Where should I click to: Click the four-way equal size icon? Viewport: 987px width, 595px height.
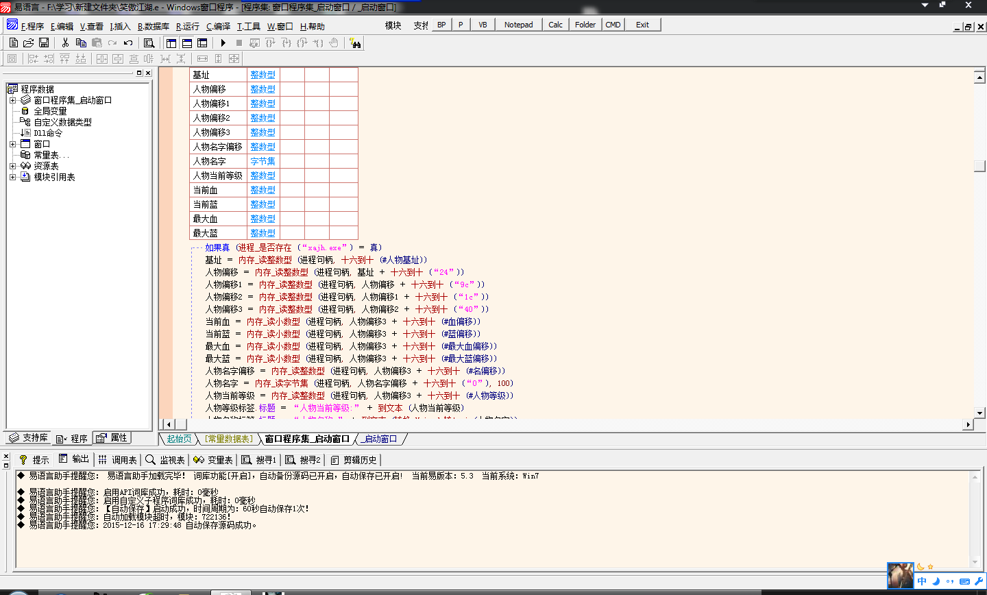pos(234,59)
